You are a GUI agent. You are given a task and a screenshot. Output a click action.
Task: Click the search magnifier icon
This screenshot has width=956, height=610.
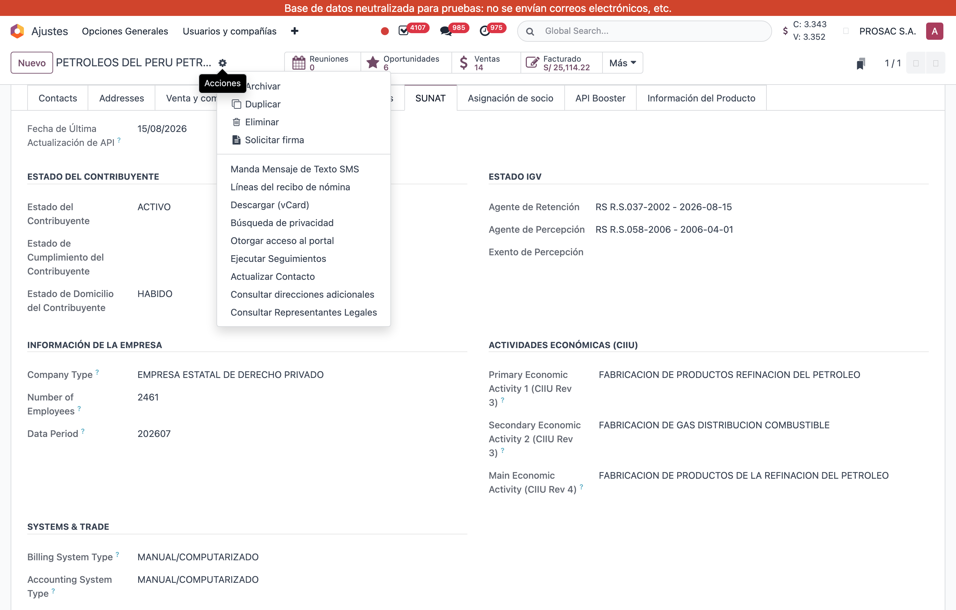[529, 31]
